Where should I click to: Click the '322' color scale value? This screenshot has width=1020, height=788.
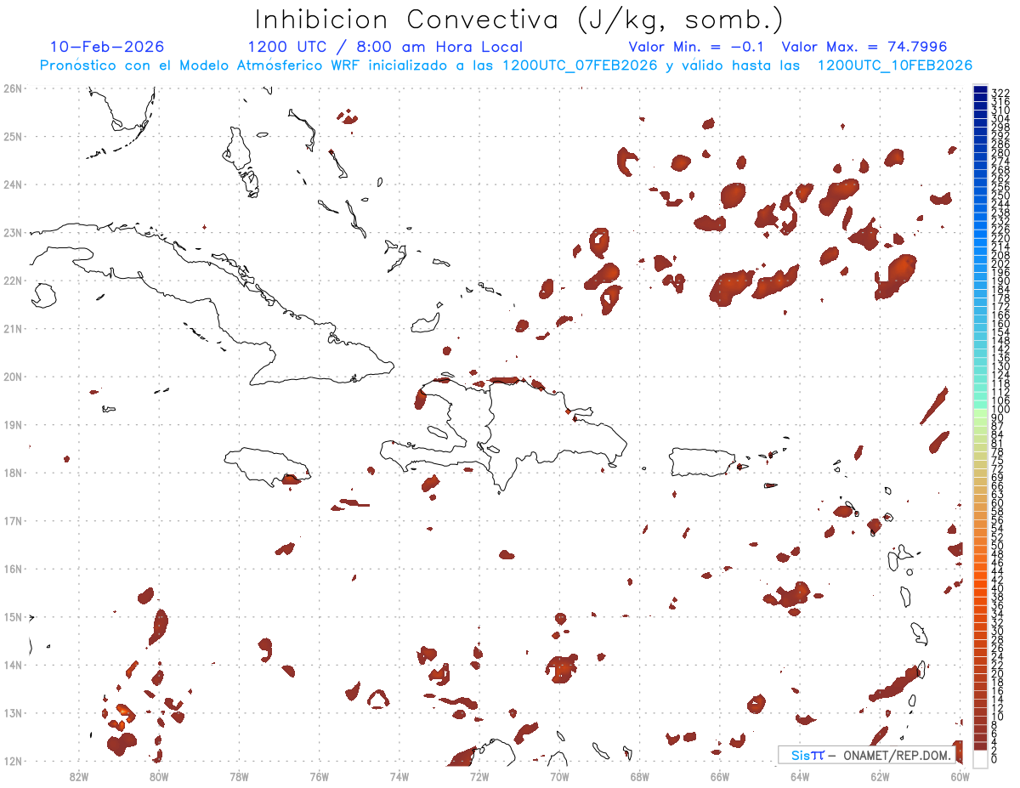[1000, 93]
